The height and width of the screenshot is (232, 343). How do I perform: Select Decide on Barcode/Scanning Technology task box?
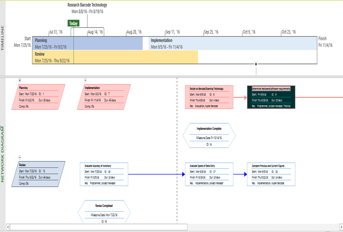pos(209,97)
